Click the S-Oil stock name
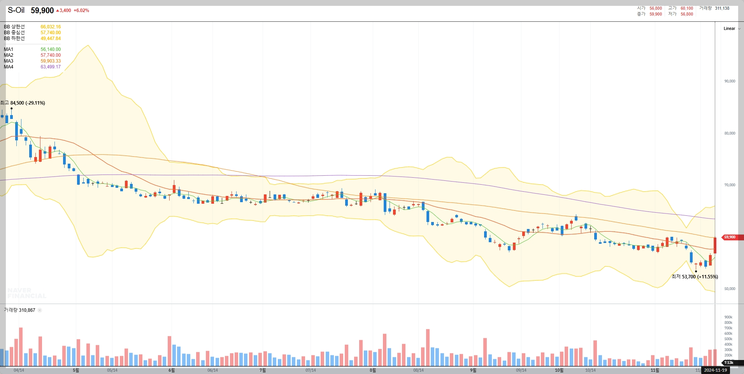744x374 pixels. 16,10
